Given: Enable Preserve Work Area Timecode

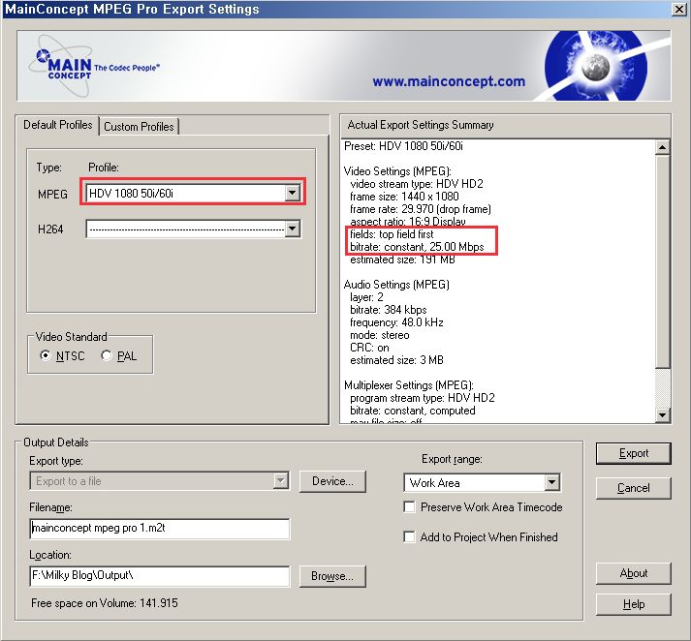Looking at the screenshot, I should click(409, 507).
